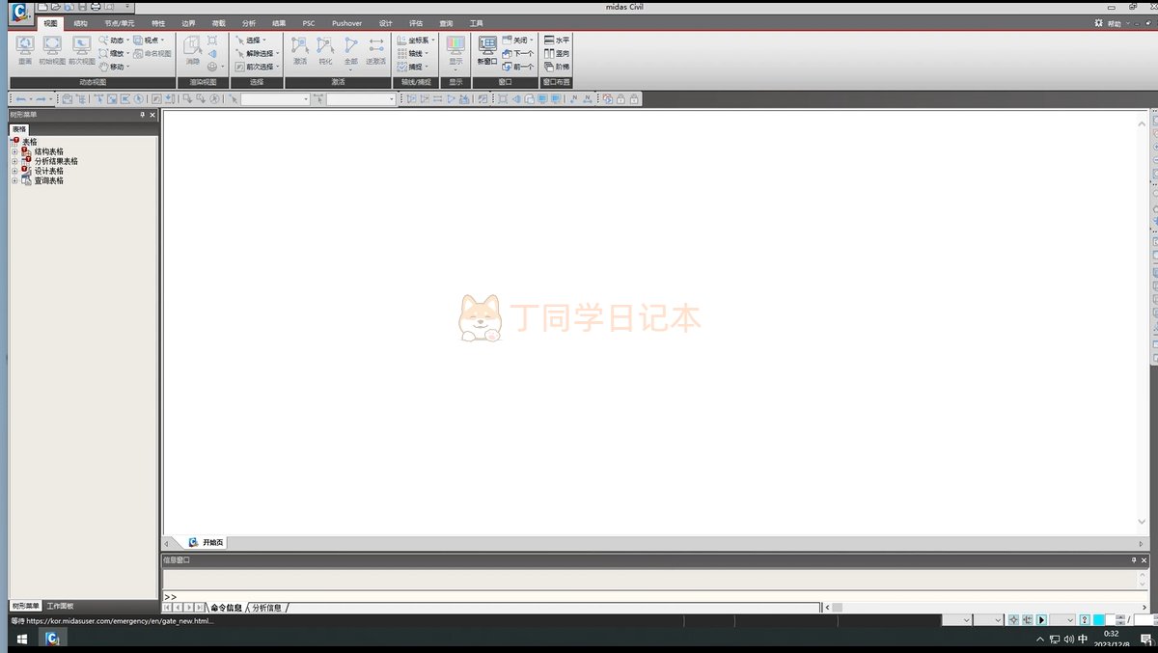This screenshot has height=653, width=1158.
Task: Click the 钝化 inactivate icon
Action: pyautogui.click(x=325, y=50)
